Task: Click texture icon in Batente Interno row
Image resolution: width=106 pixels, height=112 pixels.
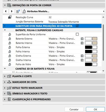Action: (82, 43)
